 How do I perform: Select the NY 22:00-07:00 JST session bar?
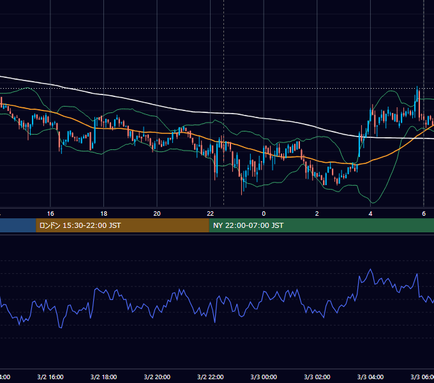pos(321,225)
